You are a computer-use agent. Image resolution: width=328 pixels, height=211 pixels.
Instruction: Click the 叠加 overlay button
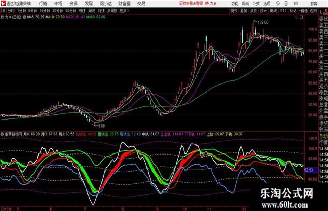coord(244,11)
